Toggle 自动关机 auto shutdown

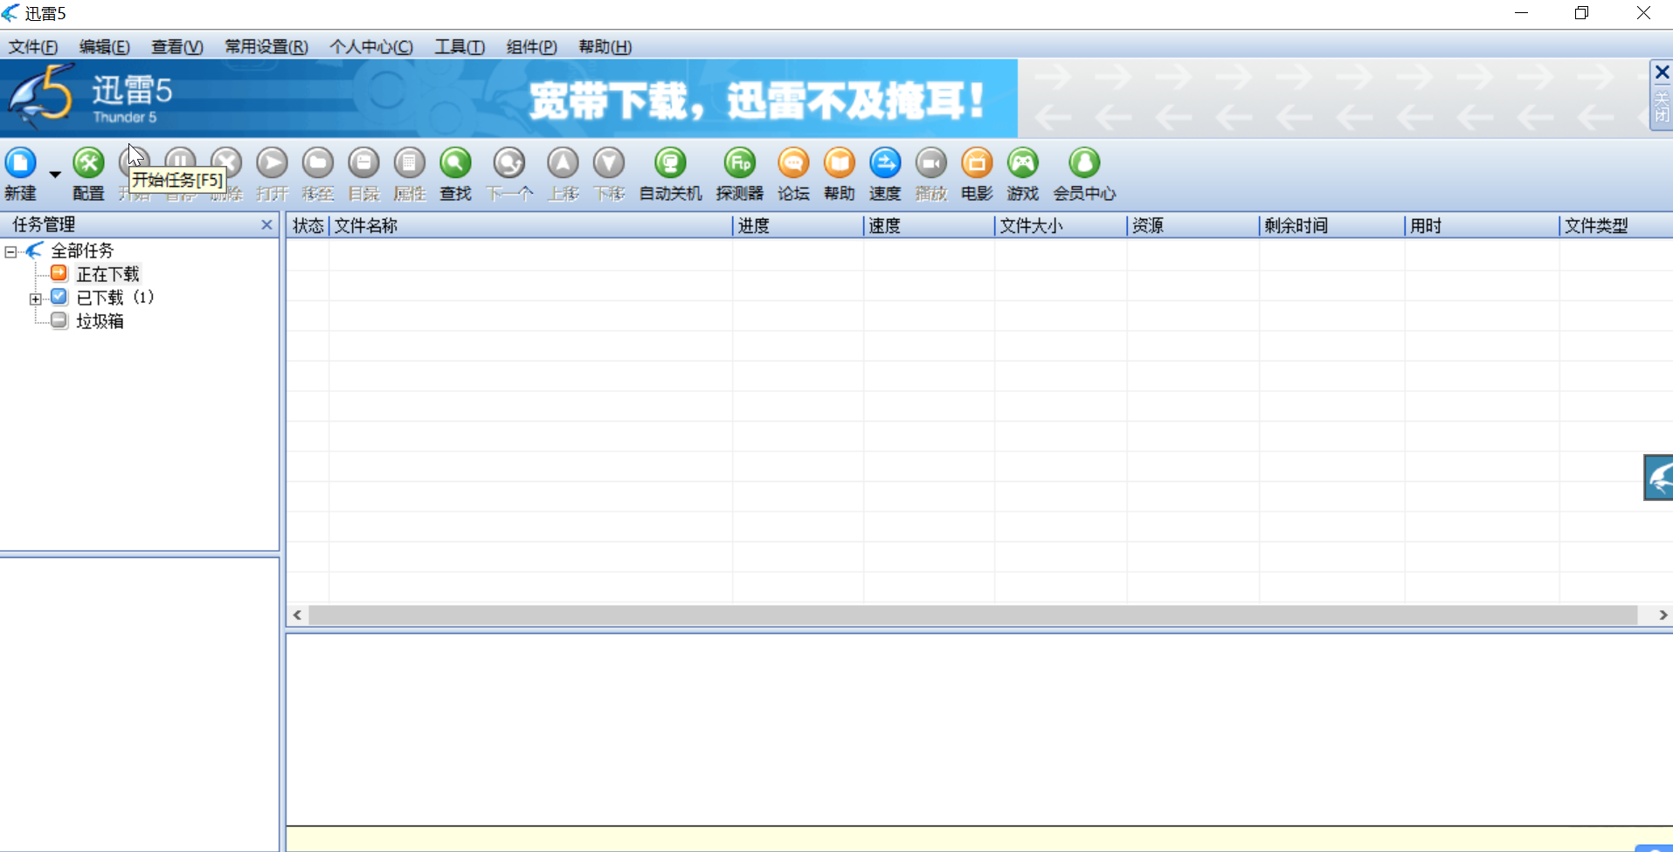pyautogui.click(x=671, y=163)
